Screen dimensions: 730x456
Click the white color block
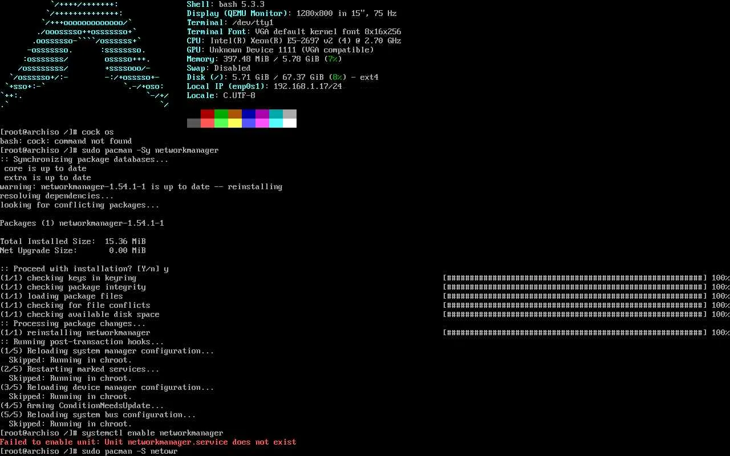[290, 123]
